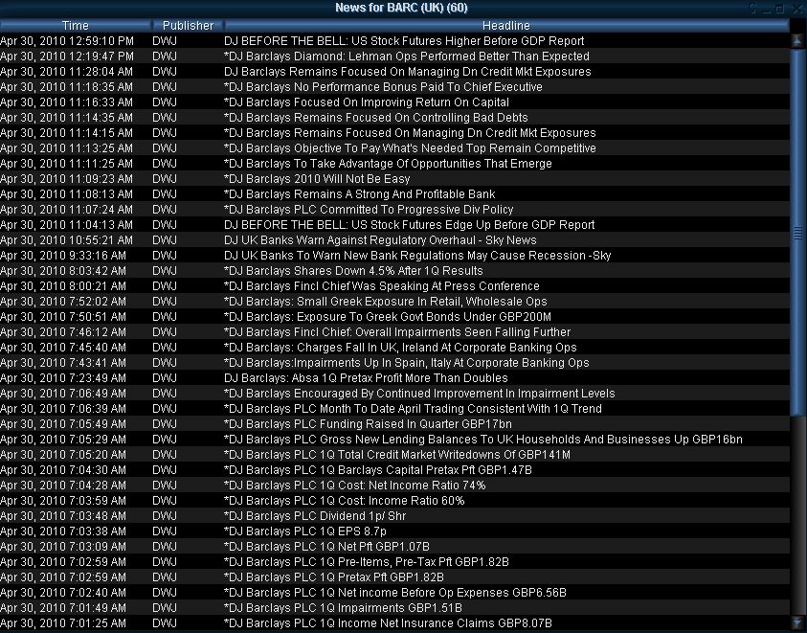Viewport: 807px width, 633px height.
Task: Click the time cell 'Apr 30, 2010 7:01:25 AM'
Action: pos(63,623)
